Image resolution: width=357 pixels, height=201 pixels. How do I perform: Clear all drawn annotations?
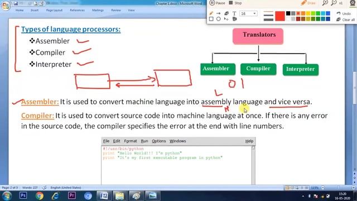(x=345, y=20)
